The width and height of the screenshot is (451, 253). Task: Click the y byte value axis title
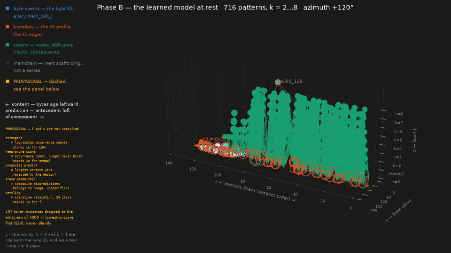tap(398, 210)
